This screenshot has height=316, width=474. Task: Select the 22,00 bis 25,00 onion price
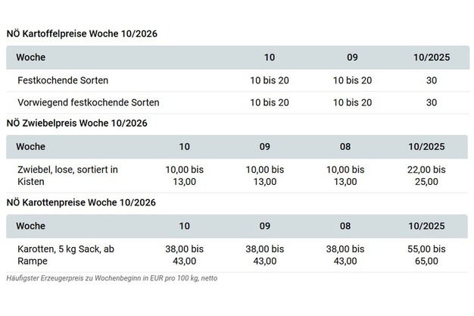click(x=426, y=176)
